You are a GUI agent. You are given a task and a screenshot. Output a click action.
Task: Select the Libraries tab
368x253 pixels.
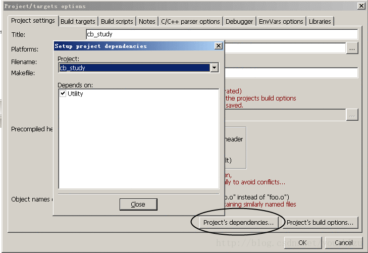point(320,21)
